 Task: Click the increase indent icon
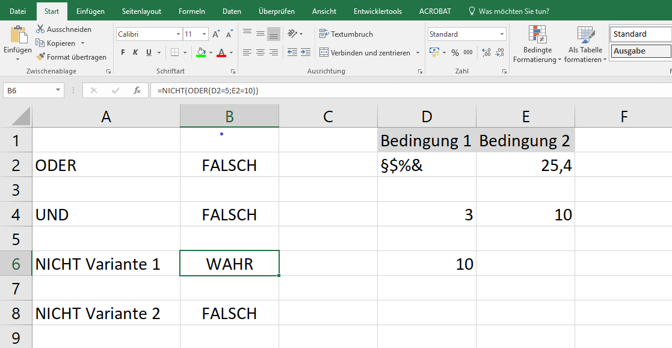(x=306, y=52)
